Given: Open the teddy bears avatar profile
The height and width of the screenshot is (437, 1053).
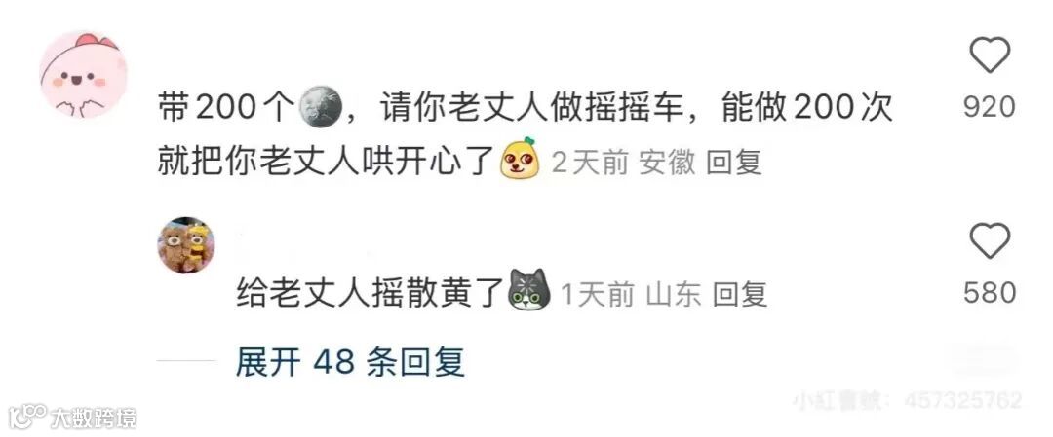Looking at the screenshot, I should (186, 245).
